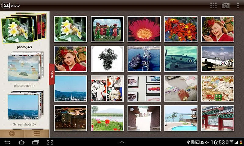Open the orange flowers photo

click(181, 29)
